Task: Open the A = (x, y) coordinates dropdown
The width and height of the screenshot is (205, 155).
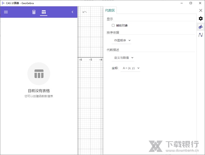Action: click(131, 68)
